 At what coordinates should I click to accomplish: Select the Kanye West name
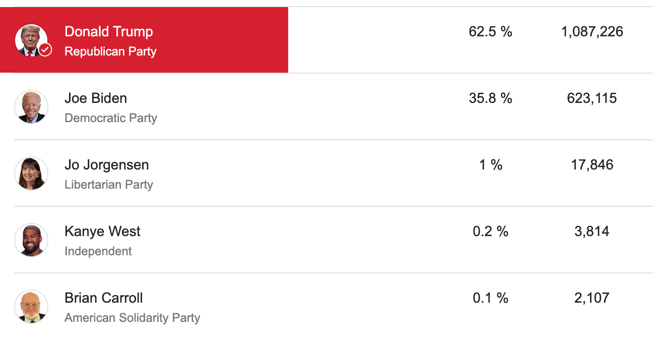(103, 232)
